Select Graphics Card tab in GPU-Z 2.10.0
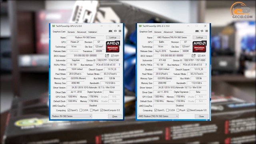The image size is (256, 144). click(x=146, y=32)
